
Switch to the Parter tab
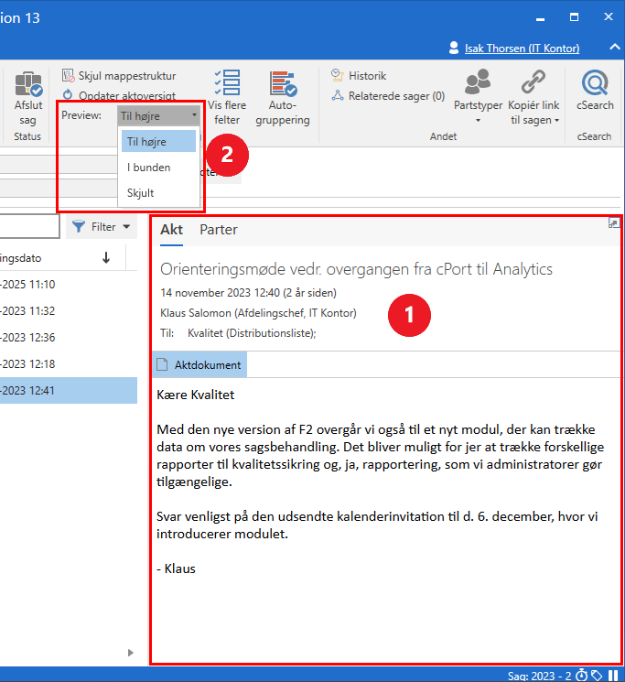219,229
